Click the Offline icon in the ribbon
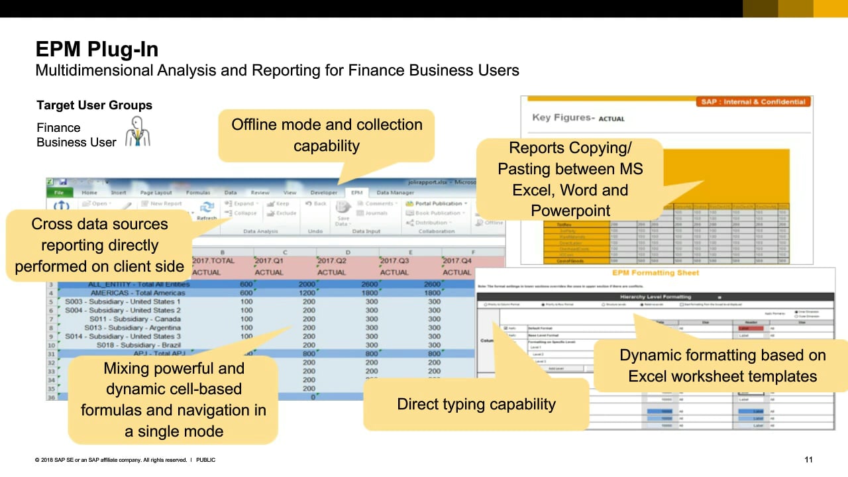 [480, 223]
